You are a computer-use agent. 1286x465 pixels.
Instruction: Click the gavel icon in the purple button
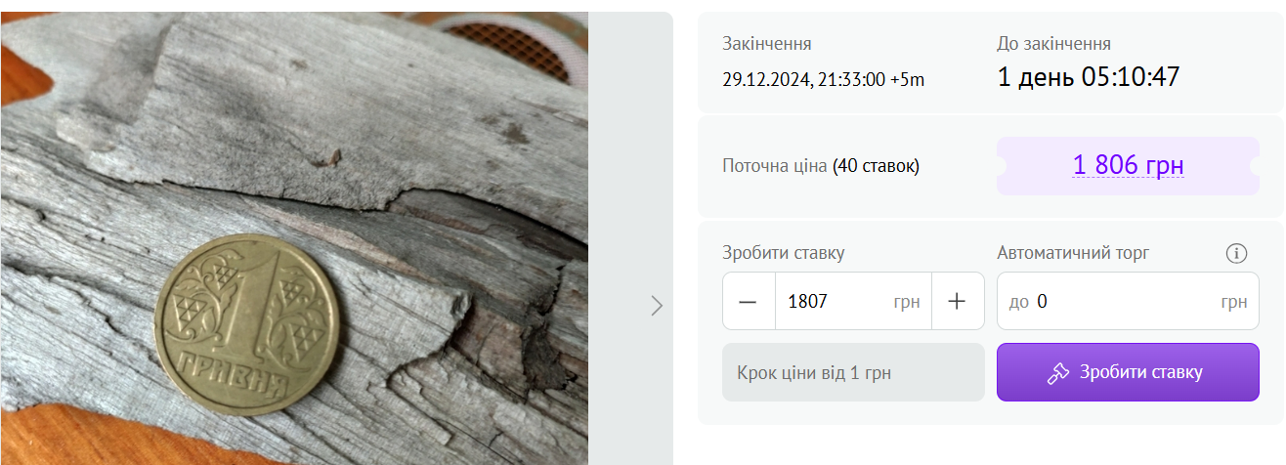(x=1057, y=372)
